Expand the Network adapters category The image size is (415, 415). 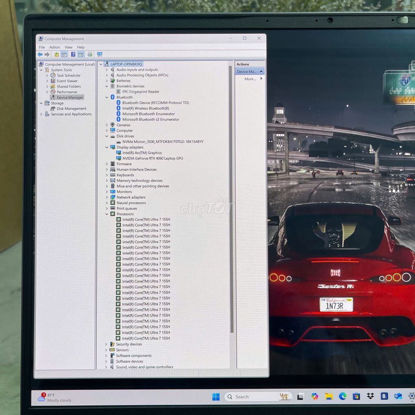click(x=107, y=197)
